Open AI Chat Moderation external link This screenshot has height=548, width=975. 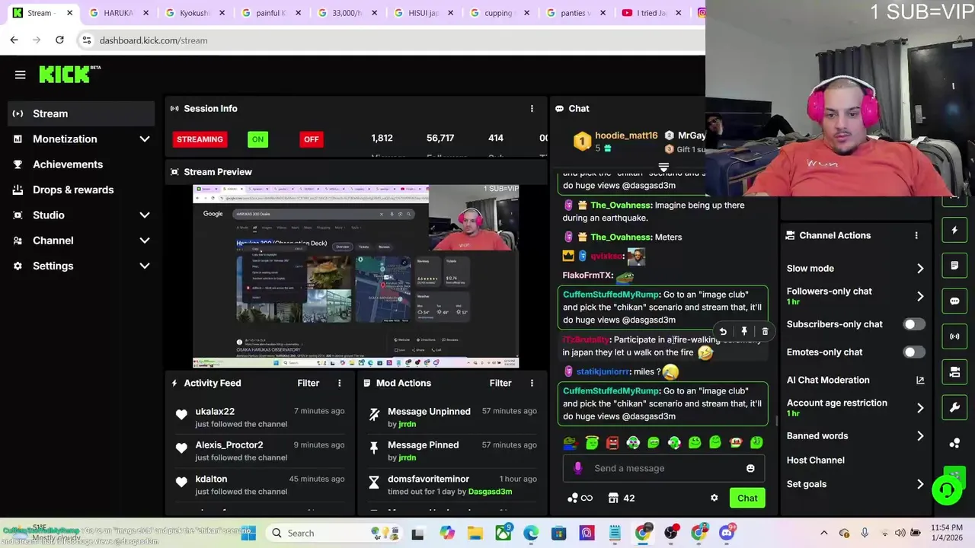click(920, 380)
